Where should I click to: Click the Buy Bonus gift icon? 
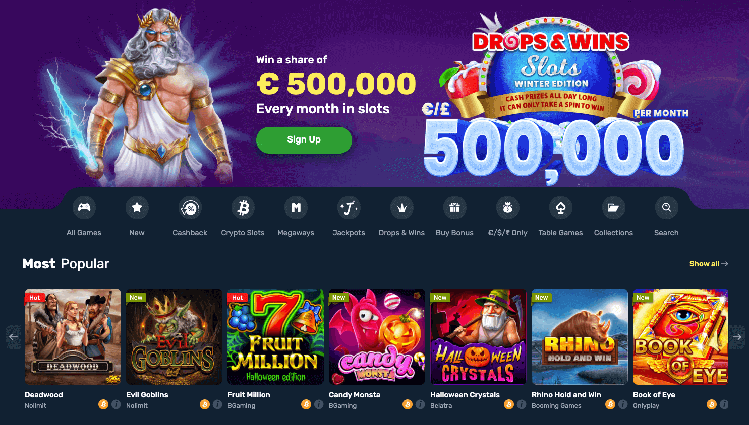pos(455,207)
